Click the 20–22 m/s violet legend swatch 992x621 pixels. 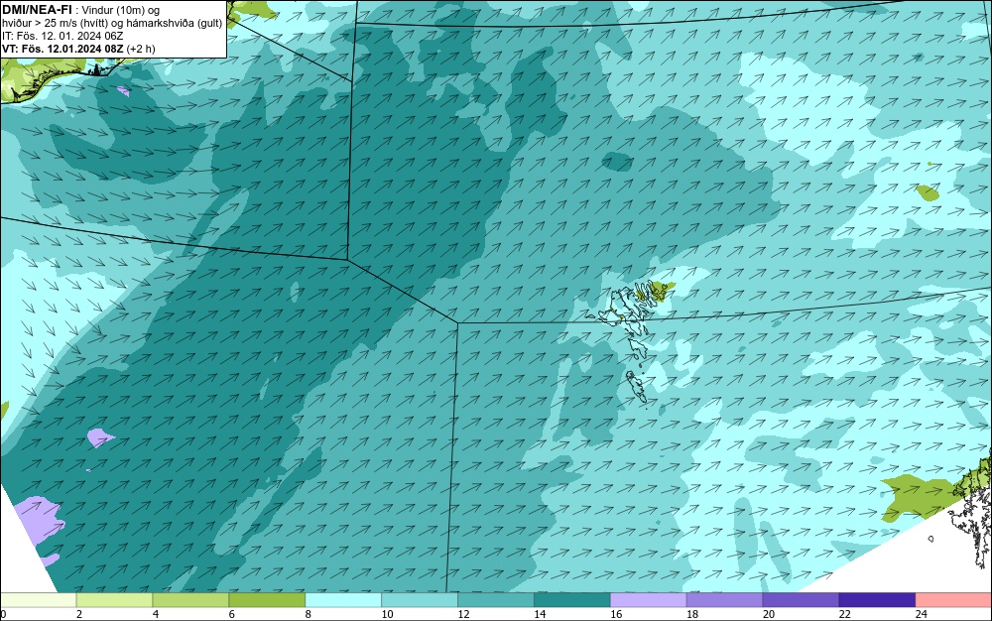[x=801, y=600]
